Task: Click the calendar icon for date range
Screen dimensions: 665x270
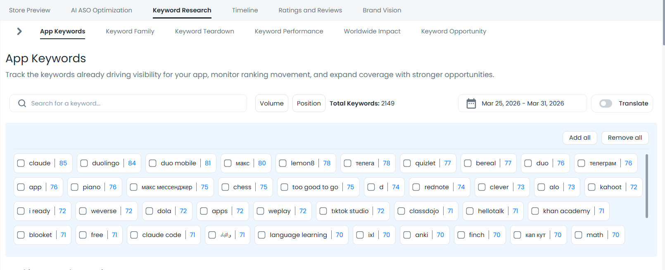Action: coord(471,103)
